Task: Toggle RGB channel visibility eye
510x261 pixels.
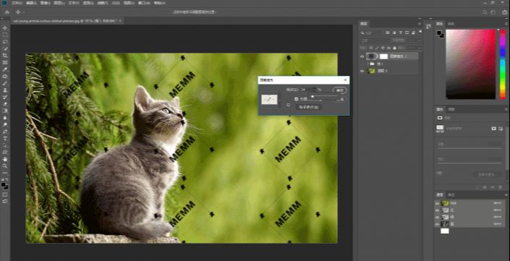Action: pyautogui.click(x=437, y=203)
